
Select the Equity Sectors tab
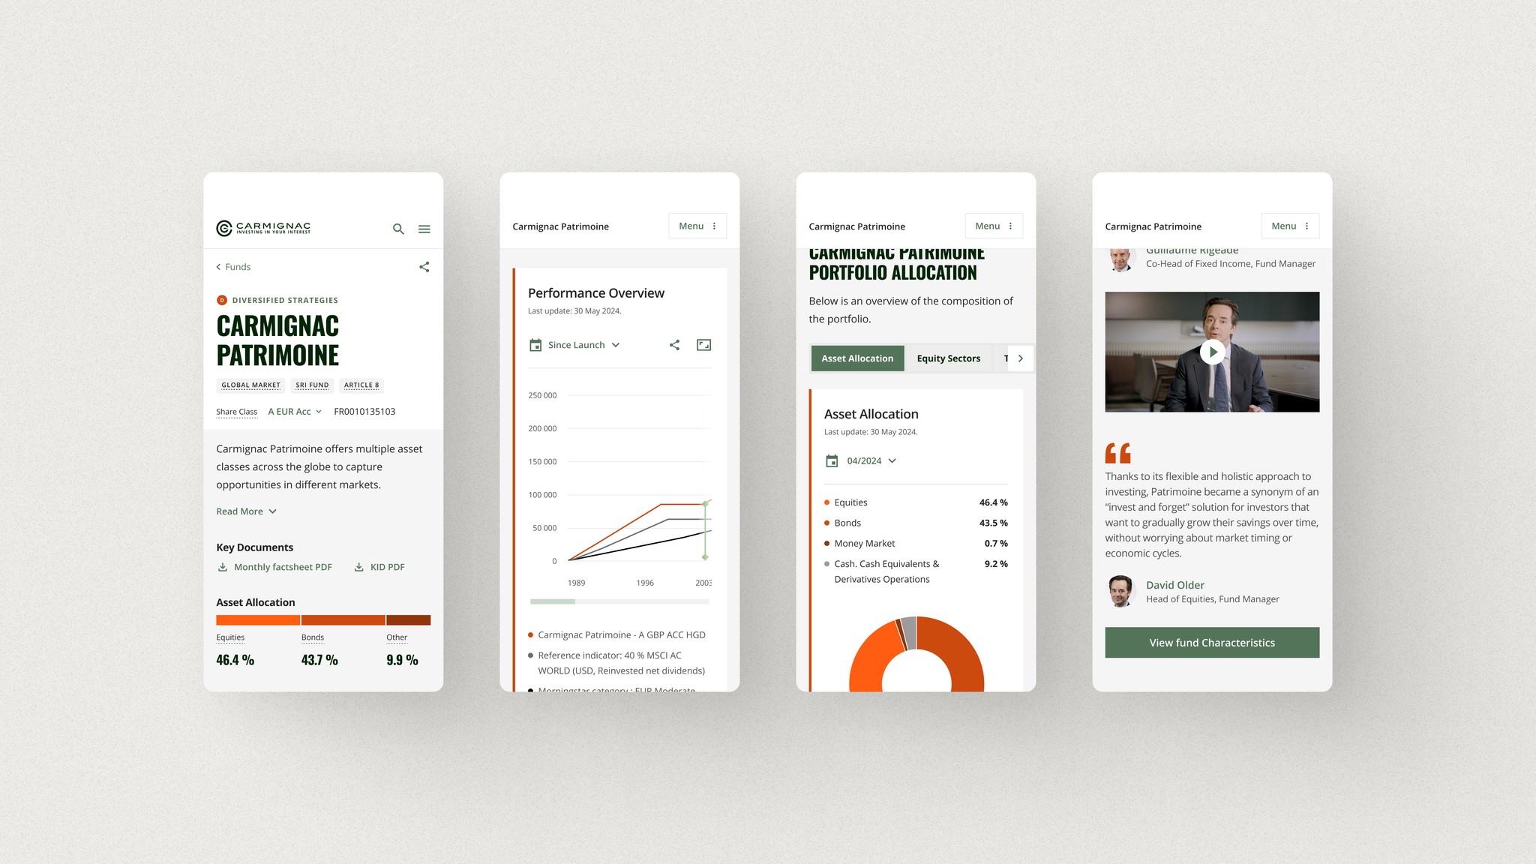point(947,358)
